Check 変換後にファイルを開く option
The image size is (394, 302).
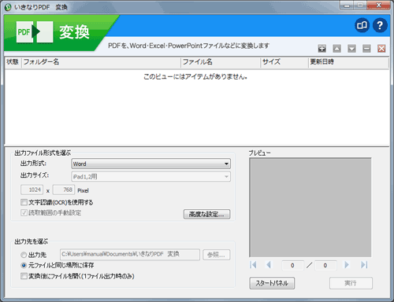tap(24, 276)
